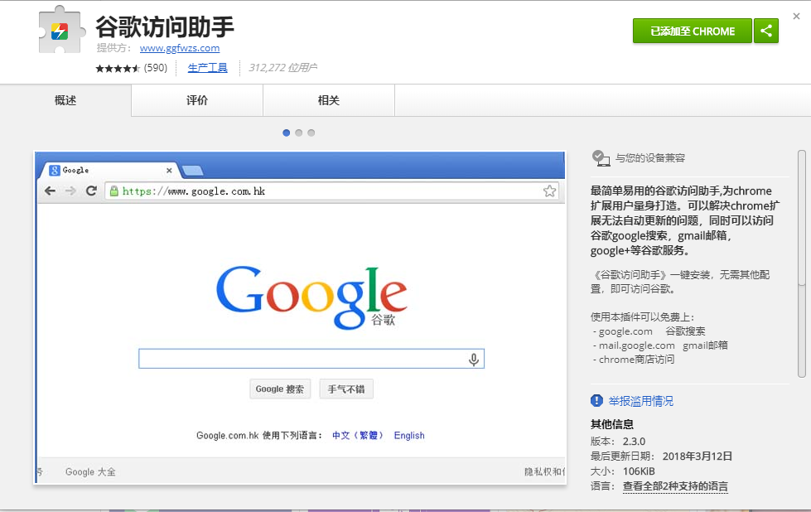Click the 最后更新日期 2018年3月12日 text

point(662,456)
